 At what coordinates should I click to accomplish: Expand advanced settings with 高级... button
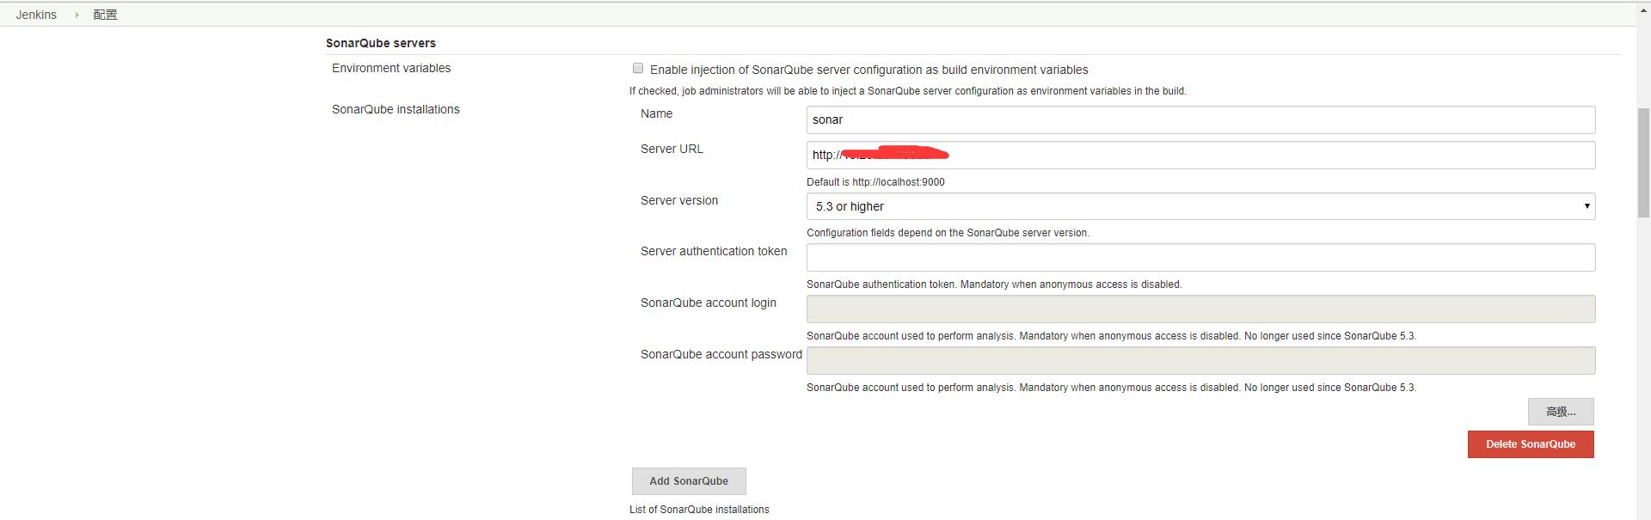pyautogui.click(x=1560, y=412)
